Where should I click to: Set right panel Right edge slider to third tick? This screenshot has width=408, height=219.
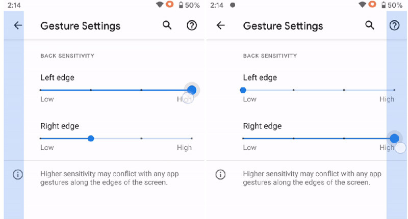point(344,139)
